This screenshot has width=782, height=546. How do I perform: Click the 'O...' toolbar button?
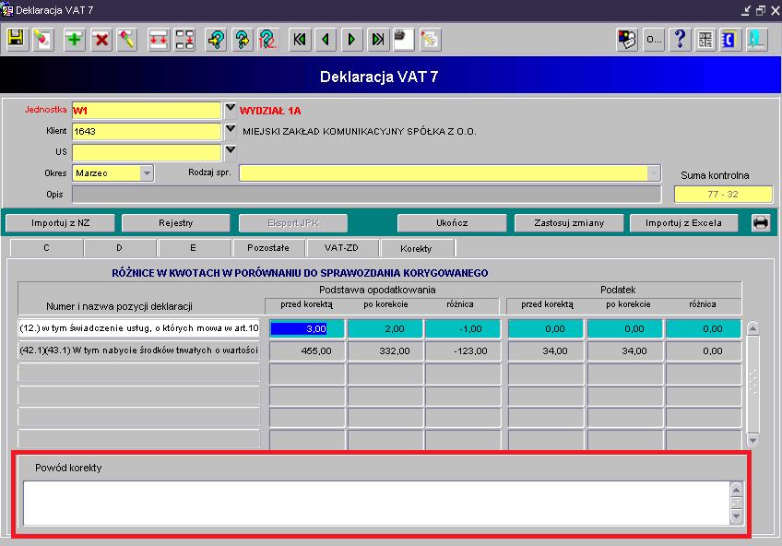[x=653, y=40]
